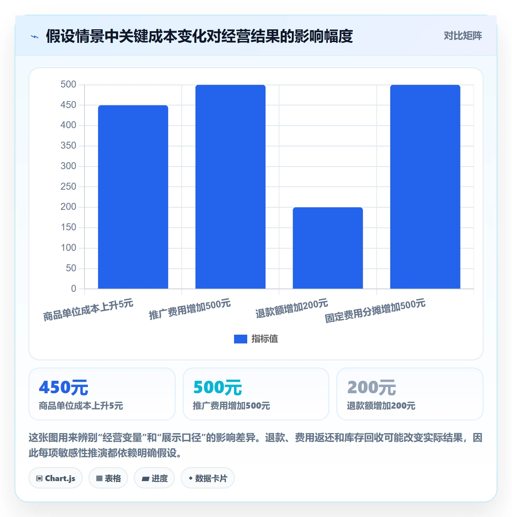Screen dimensions: 512x517
Task: Click x-axis label 推广费用增加500元
Action: click(190, 309)
